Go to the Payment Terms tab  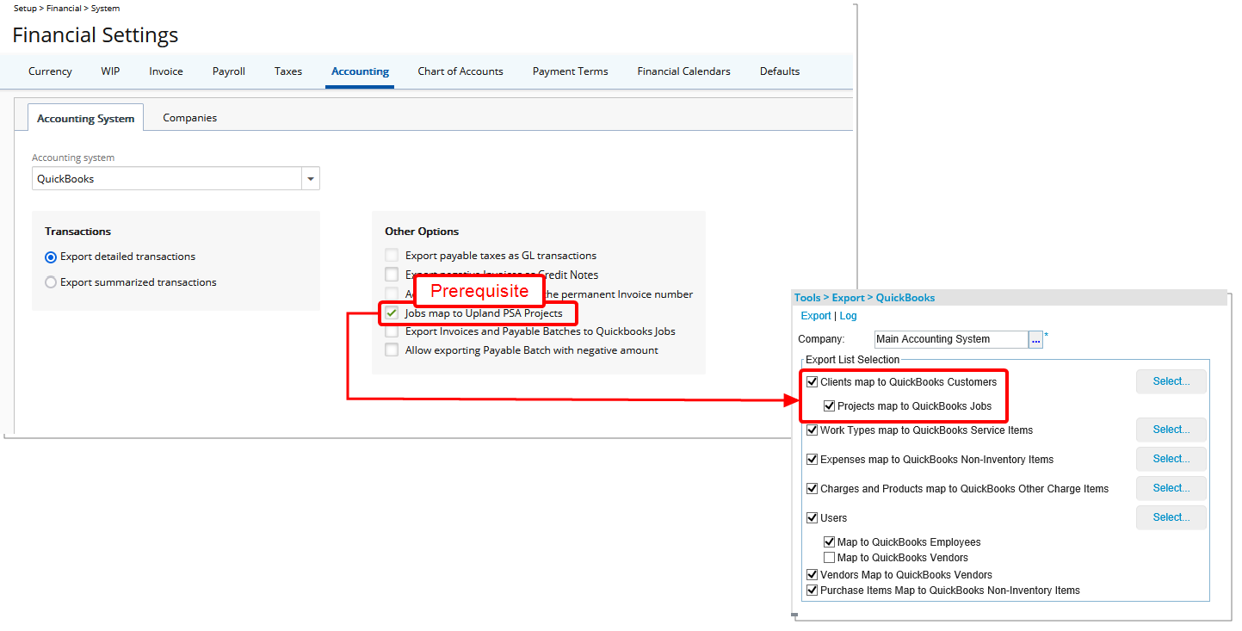[570, 71]
